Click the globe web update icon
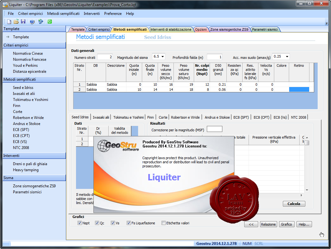This screenshot has height=249, width=331. pyautogui.click(x=41, y=22)
